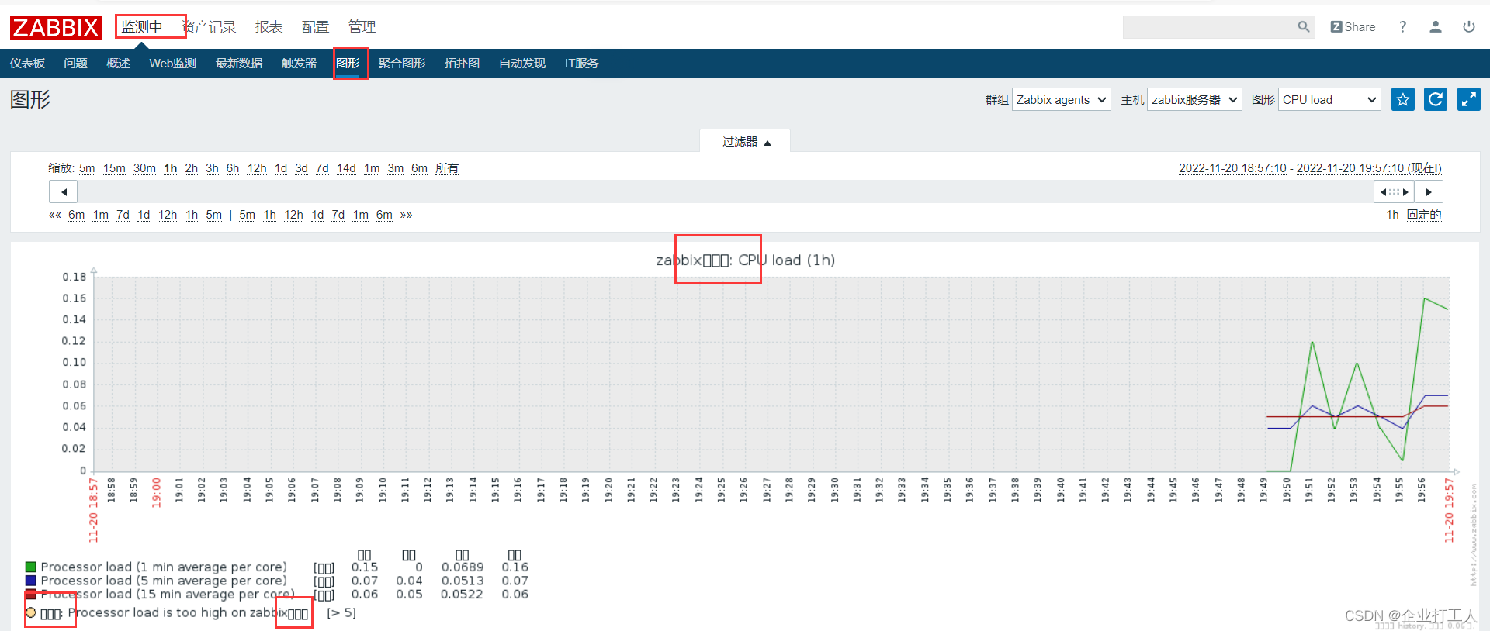
Task: Open the Zabbix Share link
Action: click(x=1353, y=27)
